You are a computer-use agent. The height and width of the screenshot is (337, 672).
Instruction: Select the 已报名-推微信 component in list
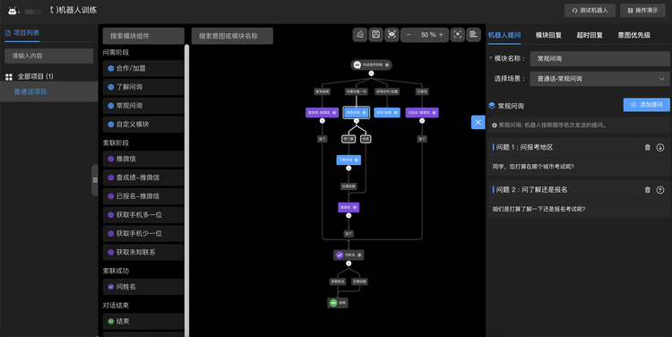[143, 196]
